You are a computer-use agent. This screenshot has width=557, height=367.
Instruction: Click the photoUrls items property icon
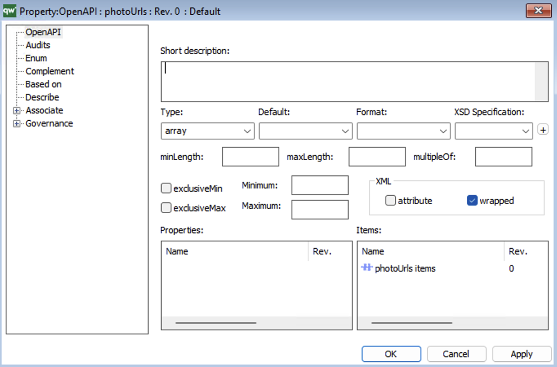[x=367, y=268]
